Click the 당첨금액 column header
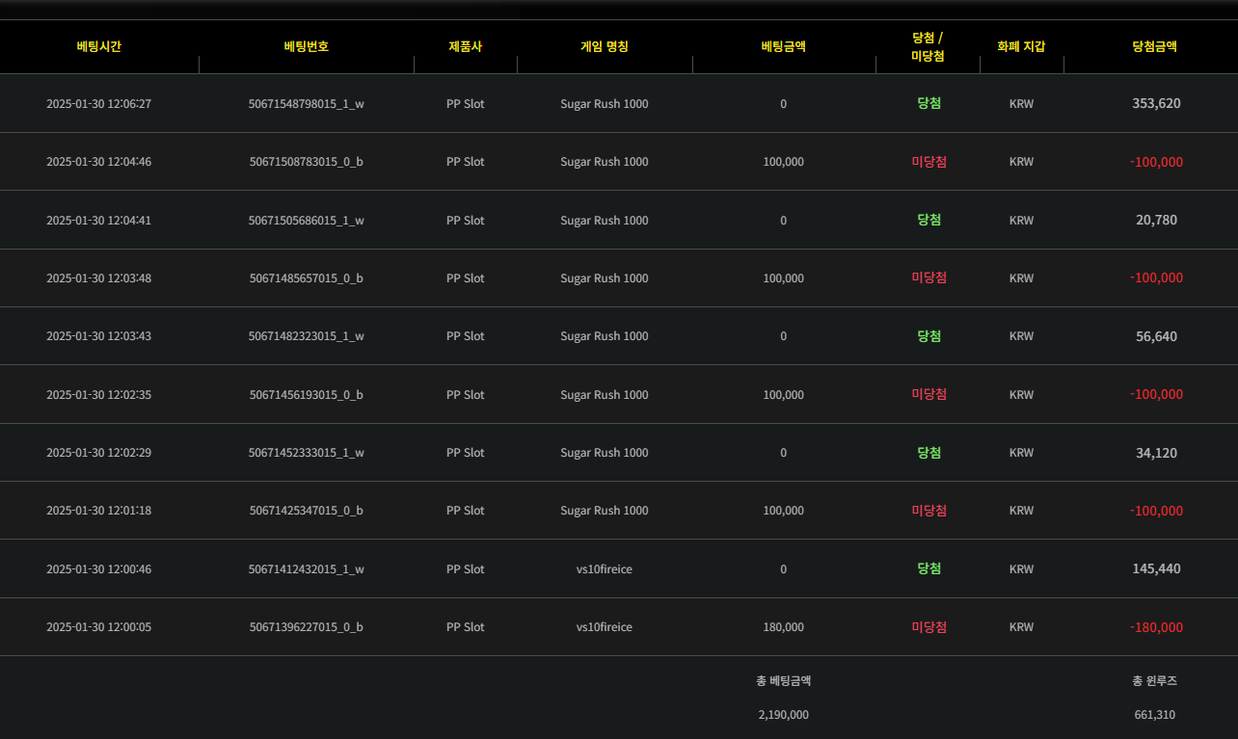Image resolution: width=1238 pixels, height=739 pixels. [x=1155, y=46]
